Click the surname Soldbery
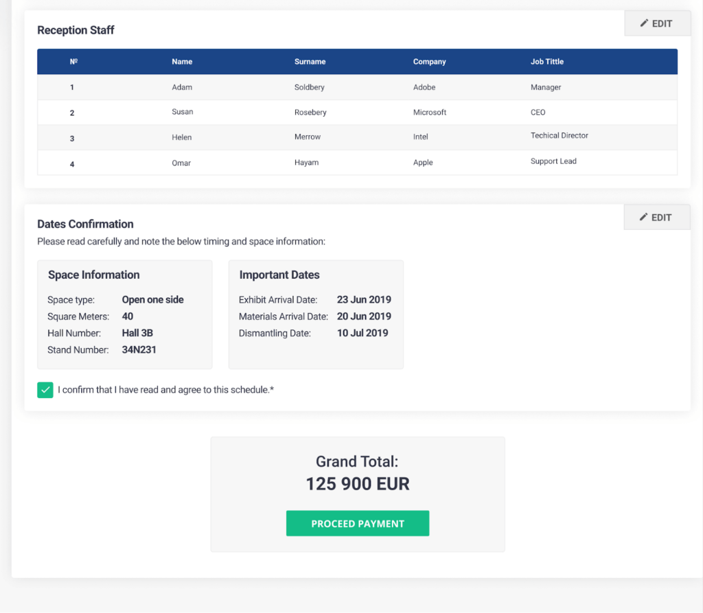This screenshot has width=703, height=613. coord(310,87)
